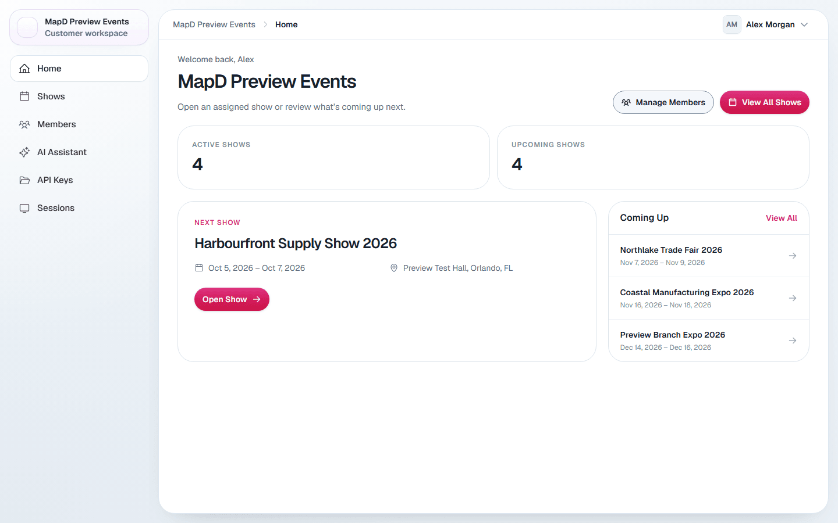Click the arrow on Northlake Trade Fair 2026 row
The width and height of the screenshot is (838, 523).
(x=793, y=256)
